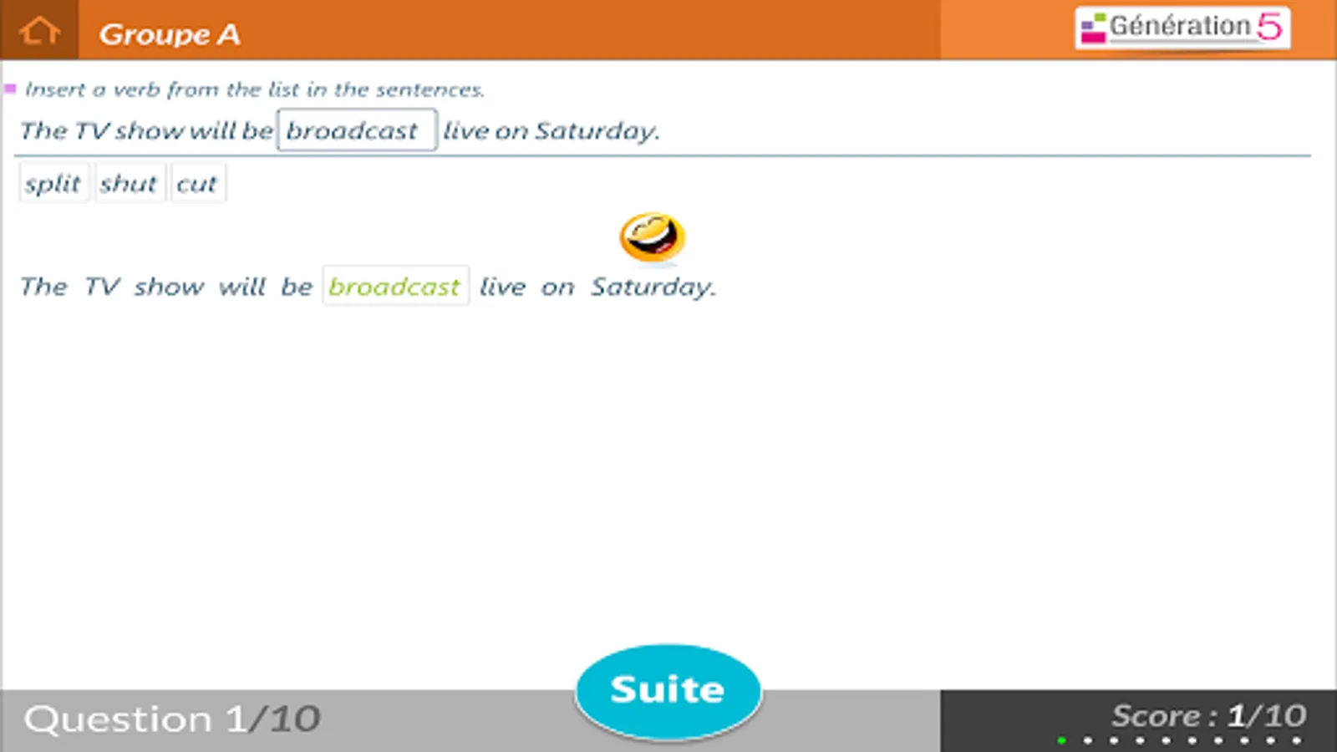Click the second white progress dot
Screen dimensions: 1337x752
pyautogui.click(x=1114, y=739)
